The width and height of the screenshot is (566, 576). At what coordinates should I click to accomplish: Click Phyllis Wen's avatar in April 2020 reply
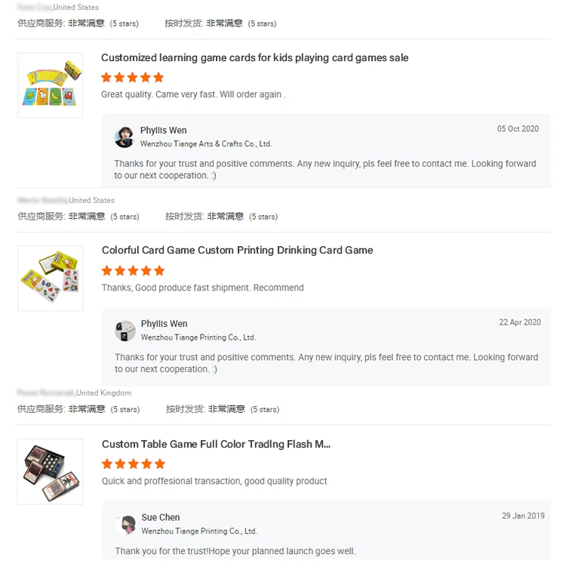point(125,331)
